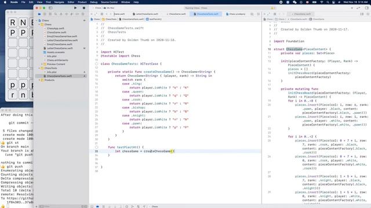Click the R piece square in Chess app
Screen dimensions: 371x208
pos(13,23)
